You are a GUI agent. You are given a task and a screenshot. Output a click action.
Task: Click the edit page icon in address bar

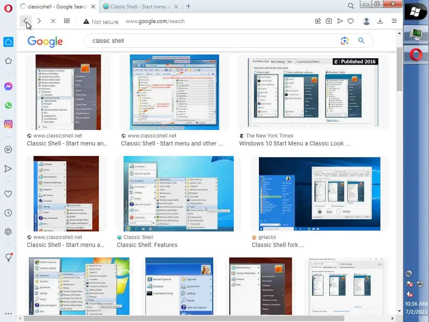tap(318, 21)
